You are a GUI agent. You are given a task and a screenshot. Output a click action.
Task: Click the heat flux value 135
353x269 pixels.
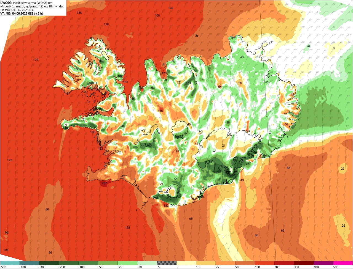pyautogui.click(x=160, y=111)
